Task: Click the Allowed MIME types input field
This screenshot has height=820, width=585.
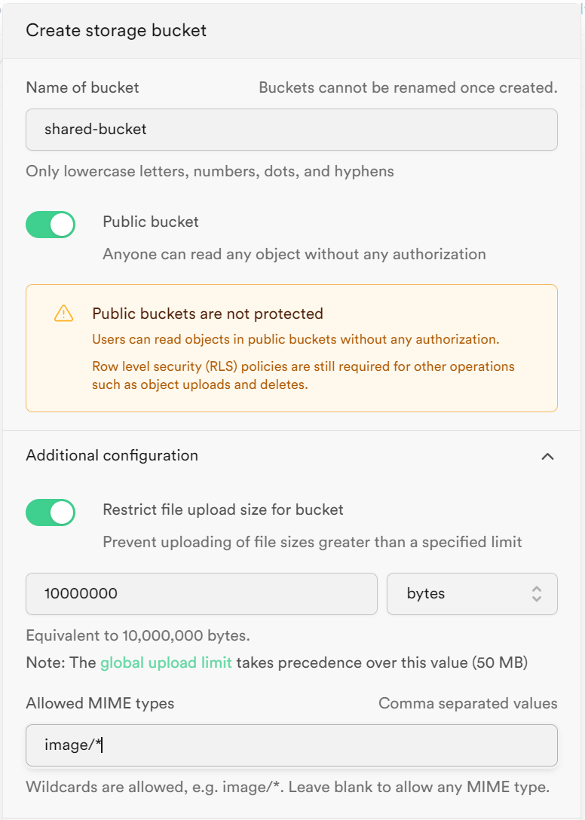Action: click(x=291, y=745)
